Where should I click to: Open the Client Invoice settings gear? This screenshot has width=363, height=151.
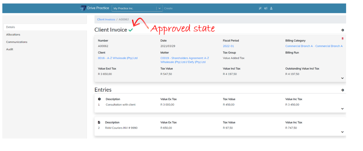(x=342, y=30)
